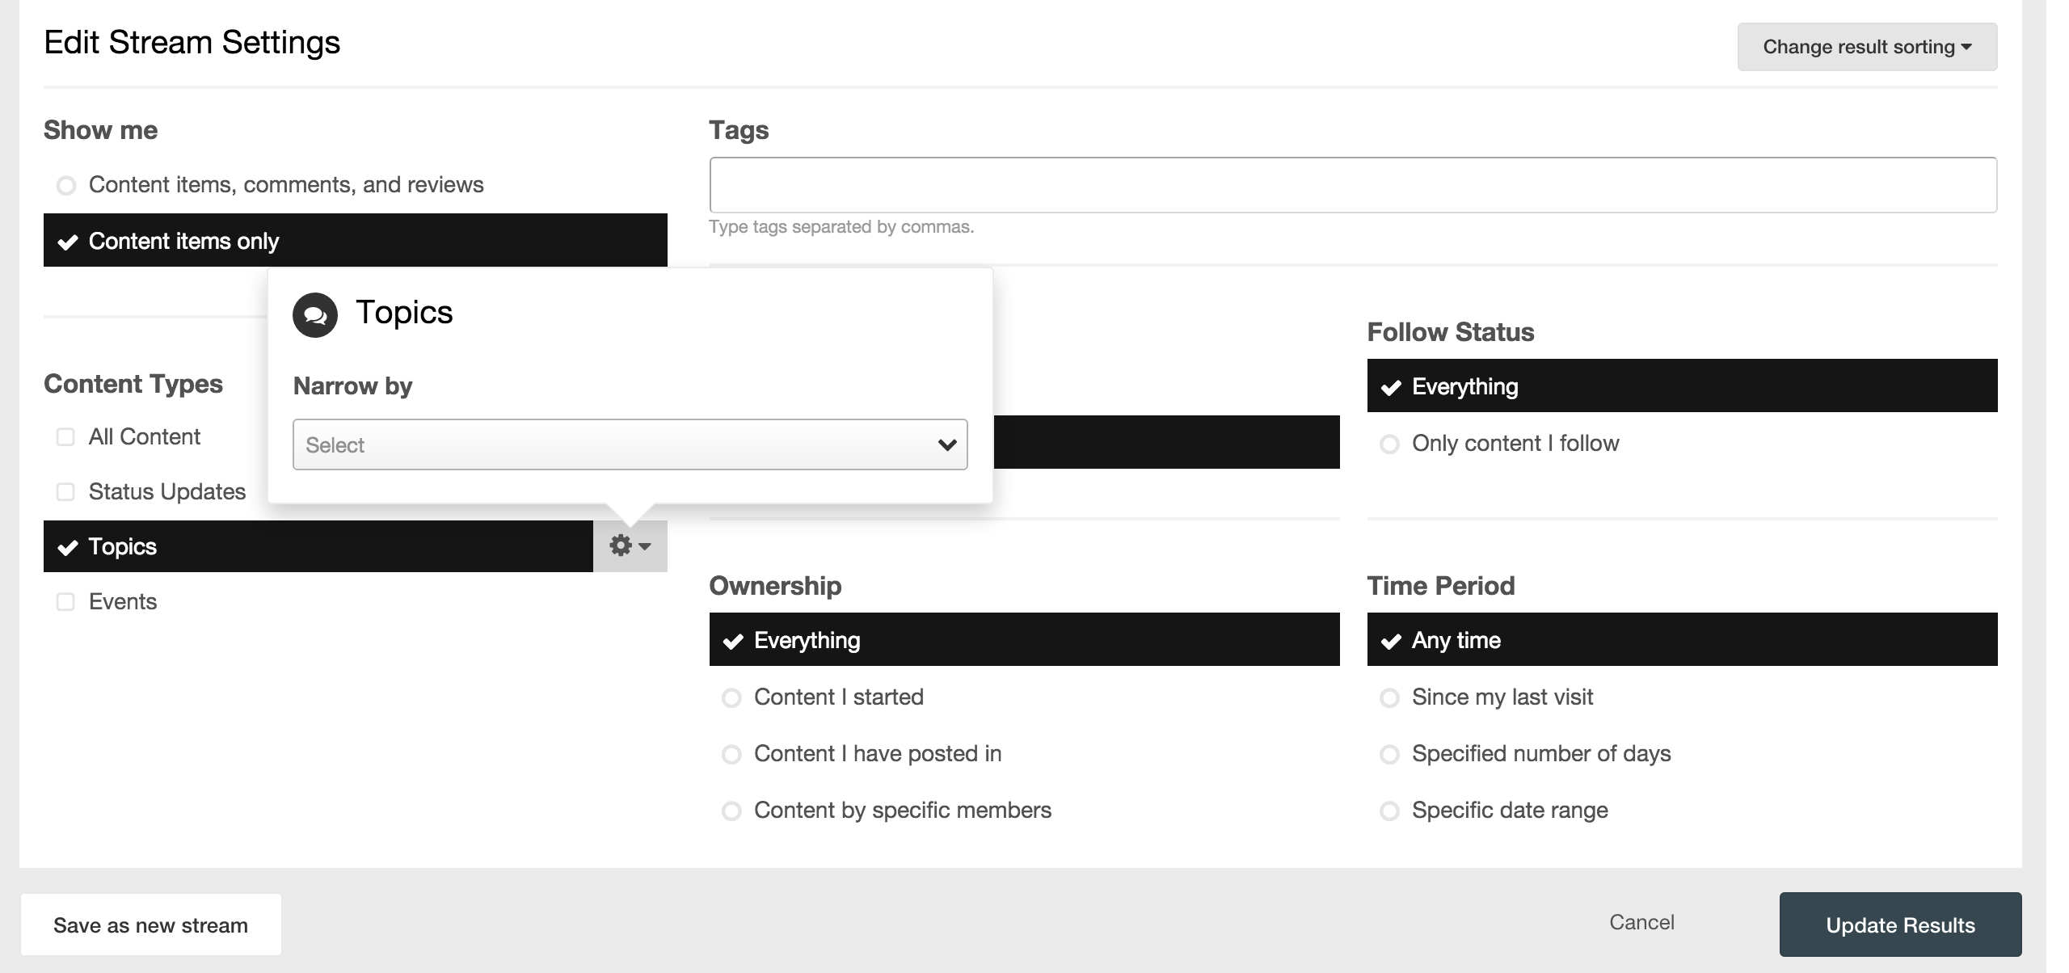Click checkmark on the Topics content type
This screenshot has height=973, width=2069.
[68, 547]
